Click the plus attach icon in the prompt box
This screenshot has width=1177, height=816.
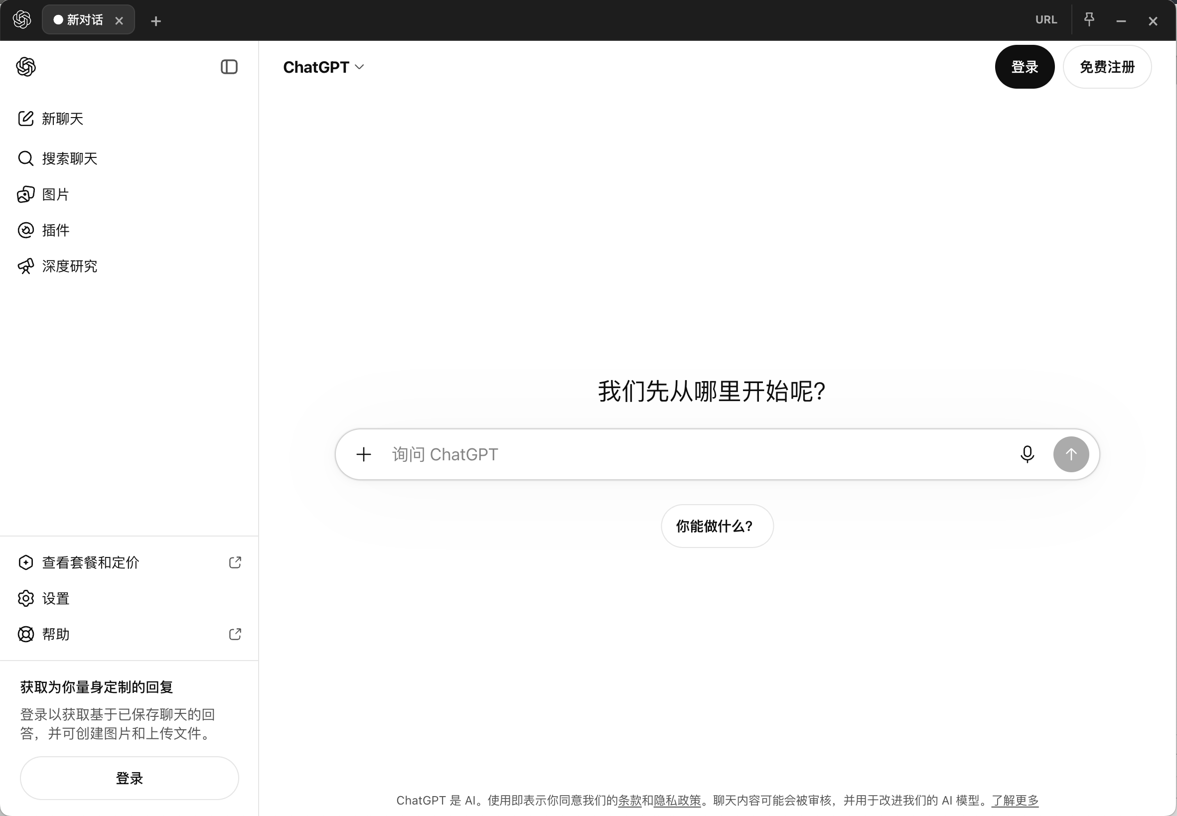pos(364,454)
